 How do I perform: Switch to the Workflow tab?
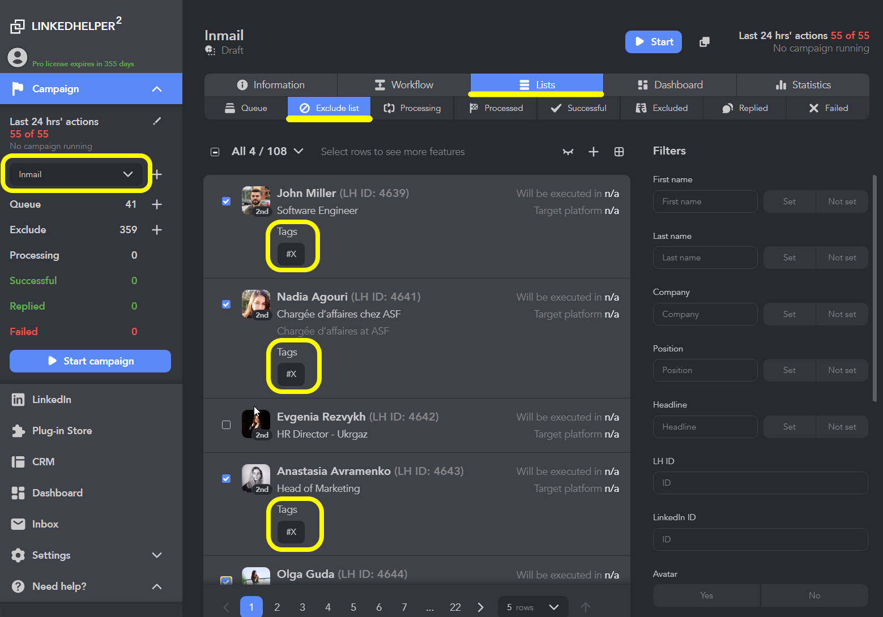tap(404, 85)
